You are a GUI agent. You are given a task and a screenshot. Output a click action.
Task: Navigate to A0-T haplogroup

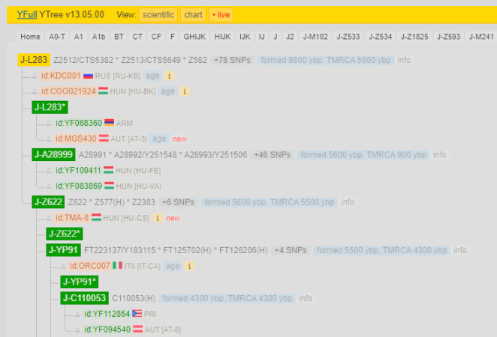pos(57,37)
